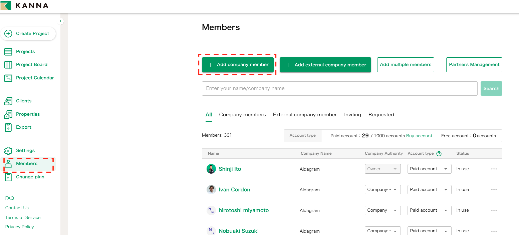This screenshot has width=519, height=235.
Task: Click Shinji Ito's profile avatar
Action: click(x=211, y=169)
